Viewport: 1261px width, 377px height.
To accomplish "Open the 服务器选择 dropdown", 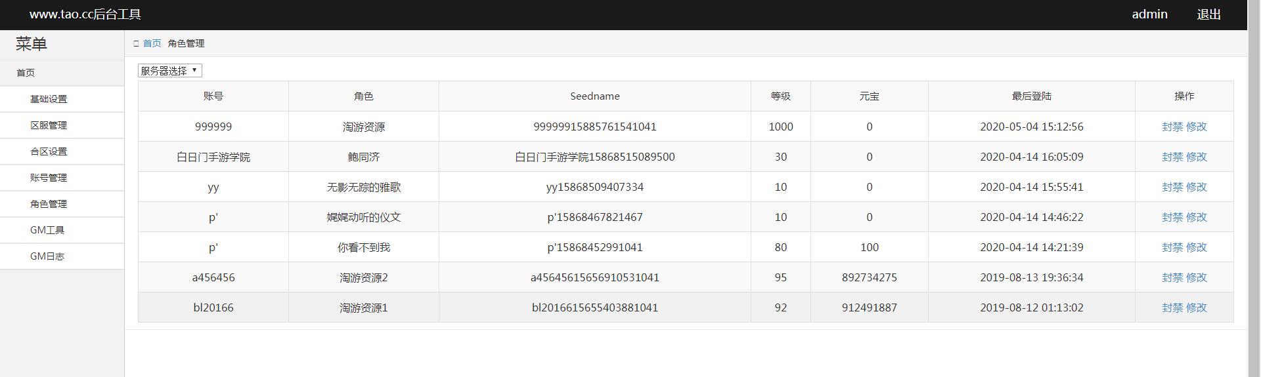I will pos(169,71).
